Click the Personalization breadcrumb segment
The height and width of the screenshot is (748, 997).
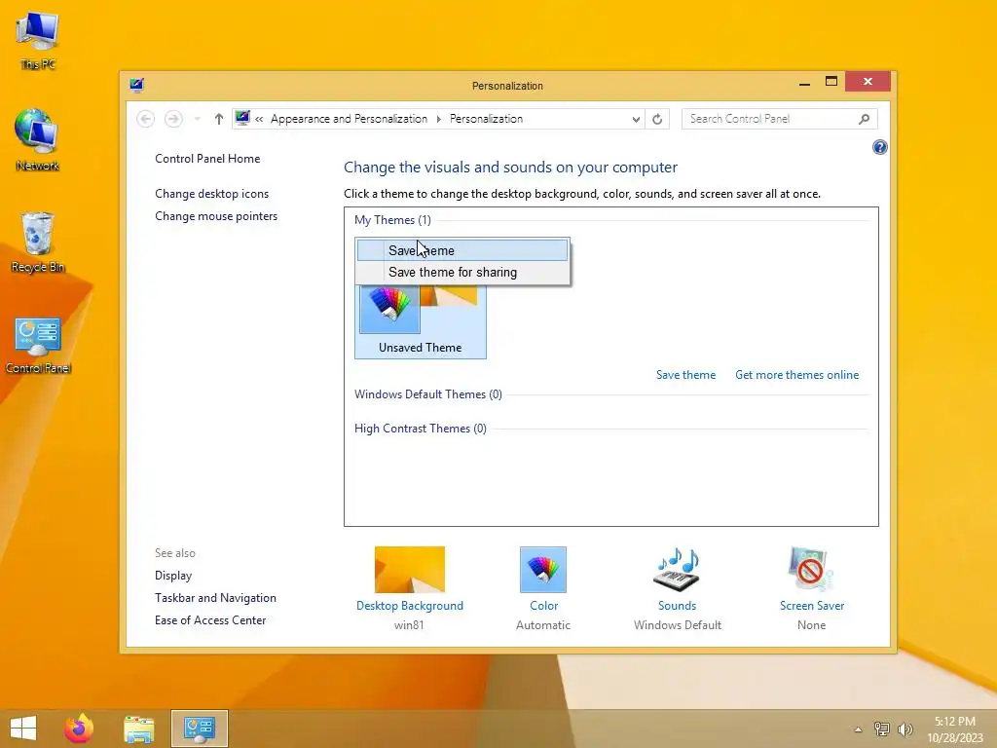(x=487, y=119)
